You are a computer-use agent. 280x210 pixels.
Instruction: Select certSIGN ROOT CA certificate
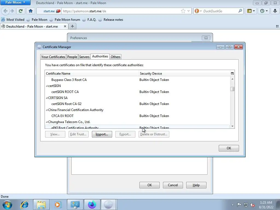click(137, 92)
